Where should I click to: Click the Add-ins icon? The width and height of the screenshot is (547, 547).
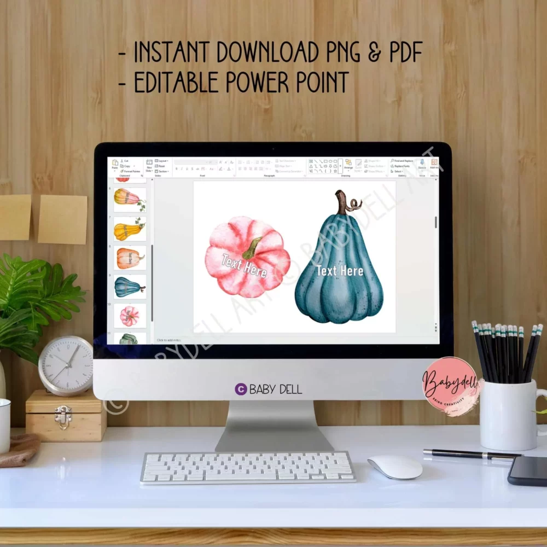434,163
